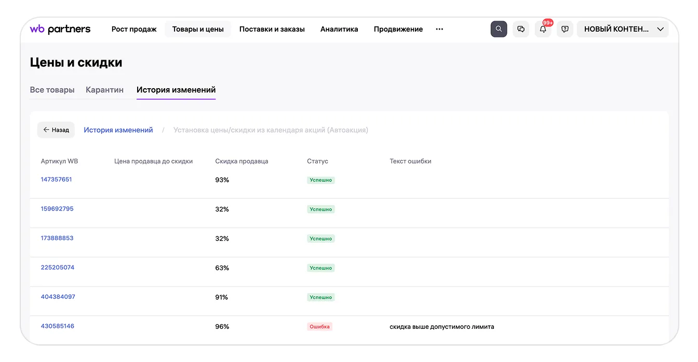The image size is (698, 362).
Task: Switch to the Карантин tab
Action: point(105,90)
